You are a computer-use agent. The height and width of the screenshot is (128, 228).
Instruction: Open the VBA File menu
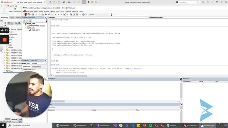[x=27, y=11]
